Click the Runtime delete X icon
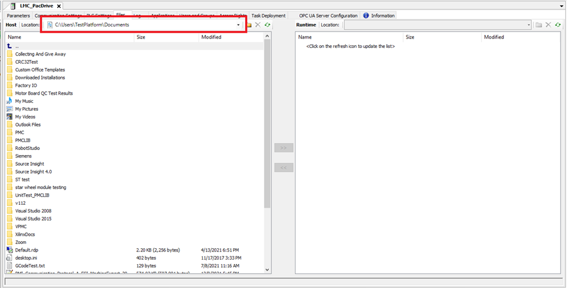 coord(548,25)
